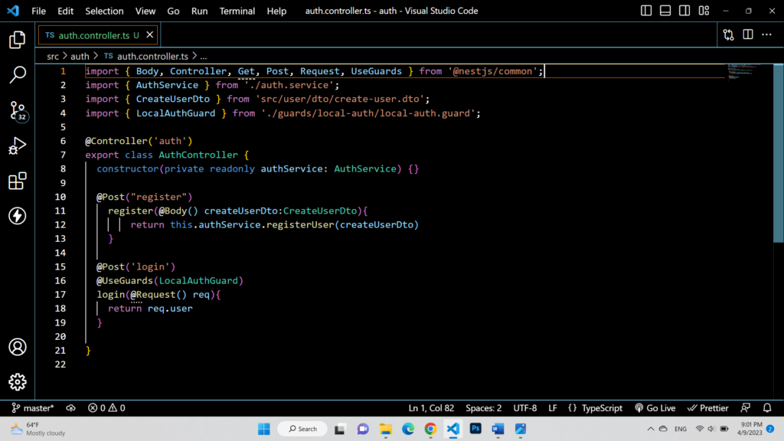Open the Run menu
This screenshot has height=441, width=784.
point(200,11)
